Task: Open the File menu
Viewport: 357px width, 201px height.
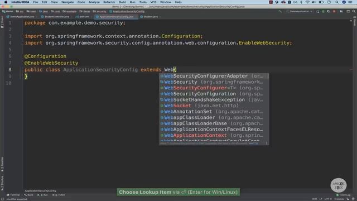Action: click(36, 2)
